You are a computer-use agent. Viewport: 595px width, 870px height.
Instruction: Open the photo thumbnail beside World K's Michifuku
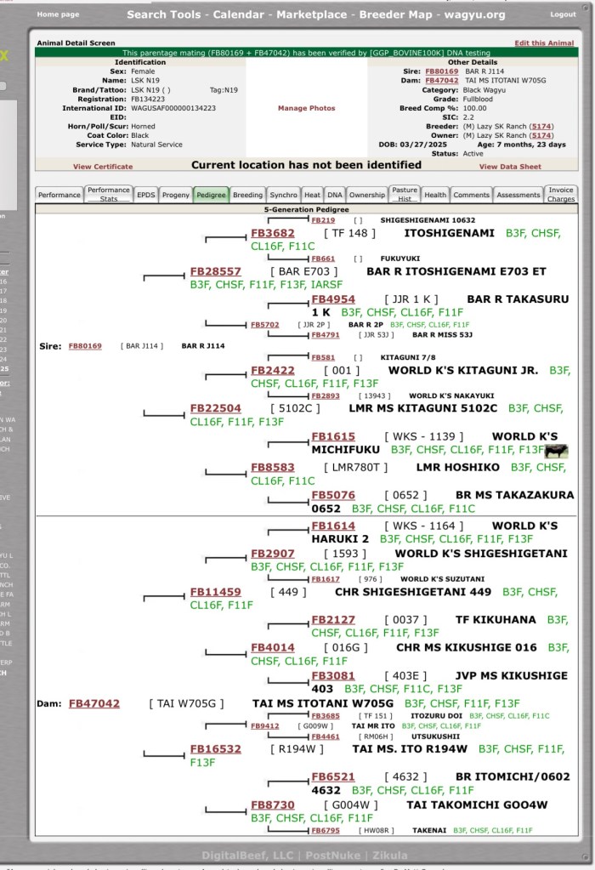[x=557, y=451]
